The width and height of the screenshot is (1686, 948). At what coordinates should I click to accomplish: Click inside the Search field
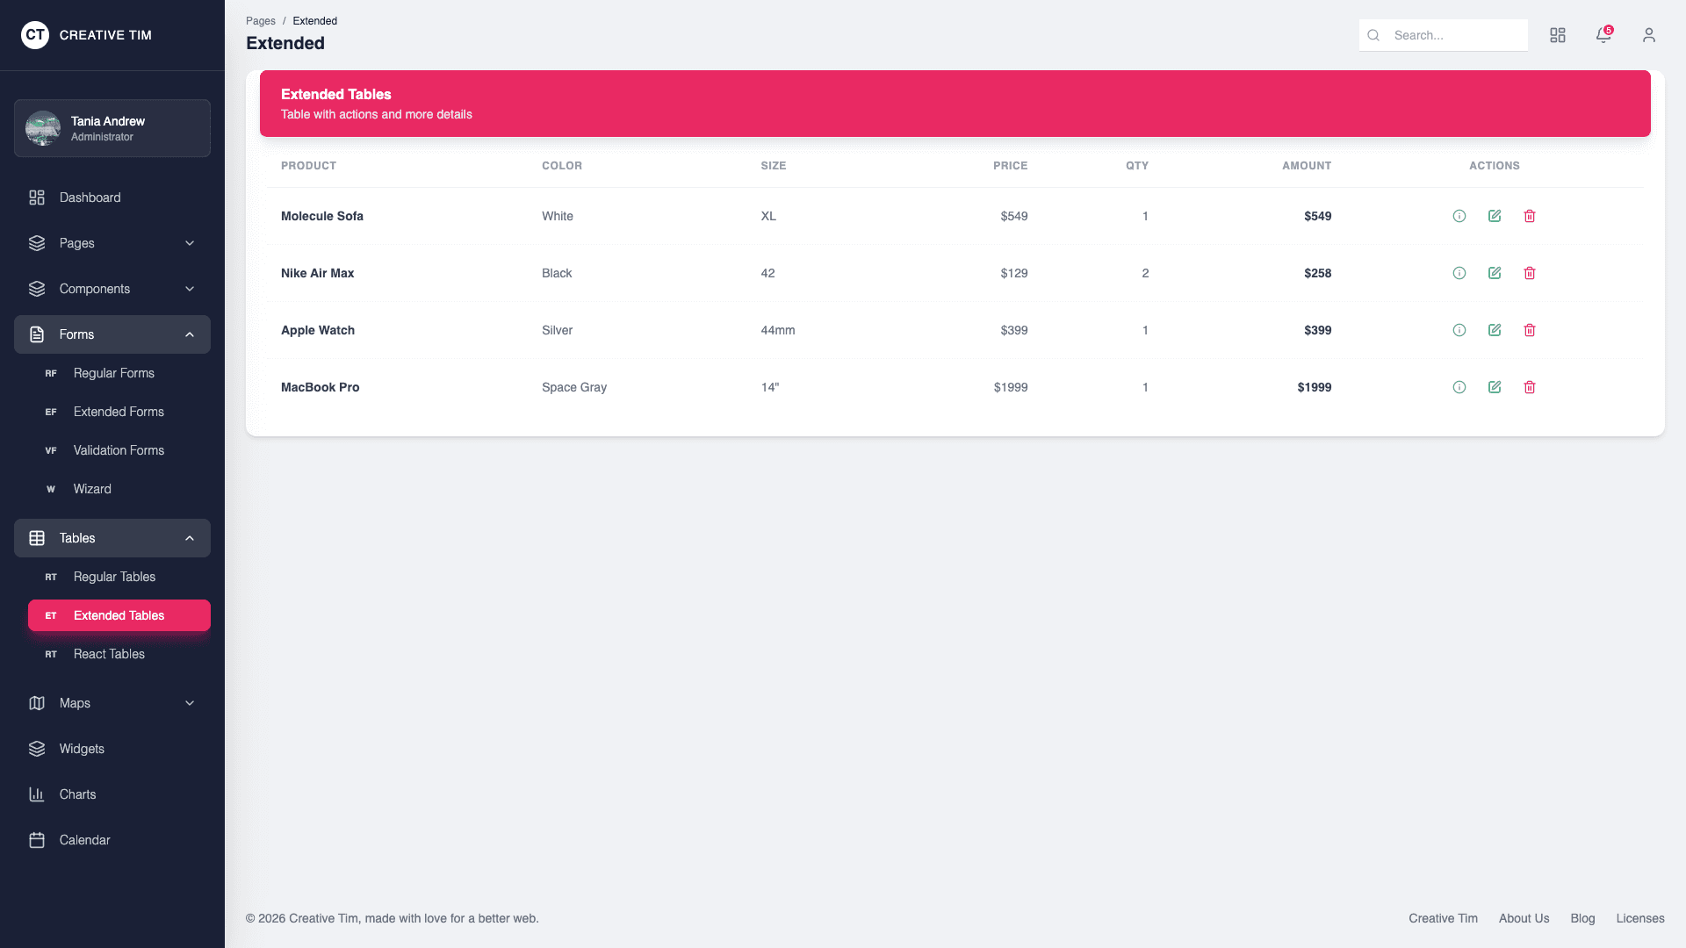[x=1449, y=35]
